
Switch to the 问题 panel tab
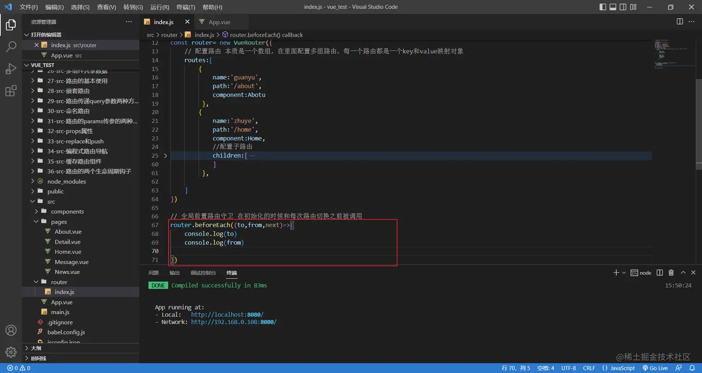pos(154,273)
